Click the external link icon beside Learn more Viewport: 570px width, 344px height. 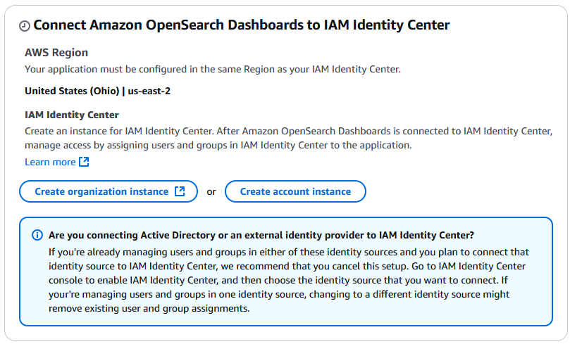tap(84, 163)
